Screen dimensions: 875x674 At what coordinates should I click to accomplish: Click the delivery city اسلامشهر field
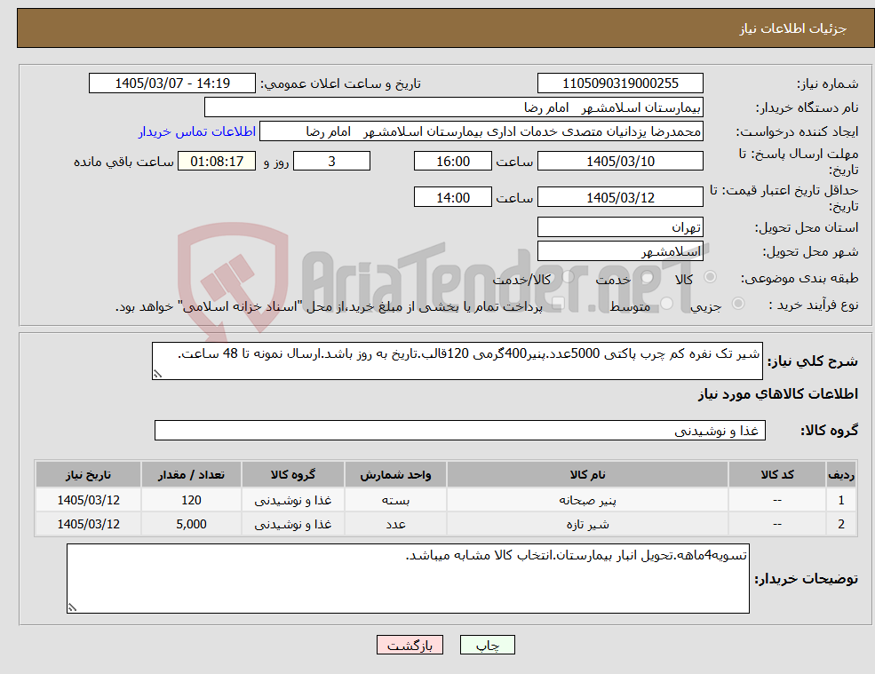(620, 251)
